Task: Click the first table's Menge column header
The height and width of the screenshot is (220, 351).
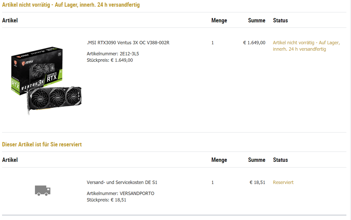Action: (x=219, y=20)
